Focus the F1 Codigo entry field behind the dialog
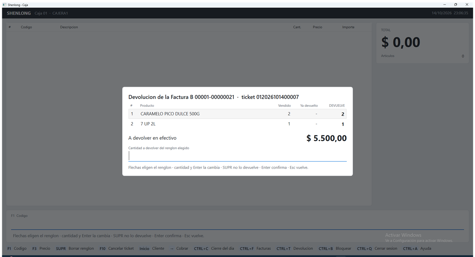 click(237, 224)
